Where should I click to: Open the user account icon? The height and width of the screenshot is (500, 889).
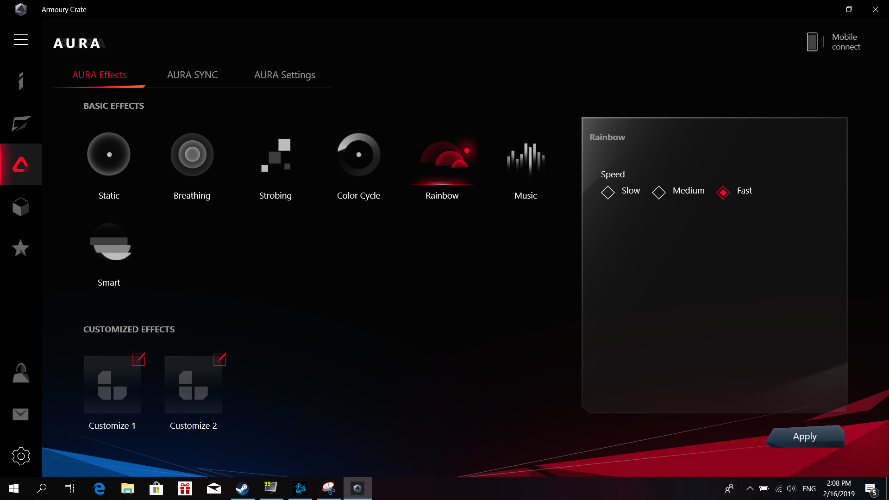tap(21, 373)
